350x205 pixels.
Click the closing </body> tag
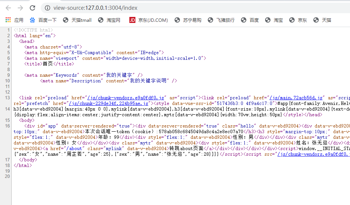click(x=28, y=160)
